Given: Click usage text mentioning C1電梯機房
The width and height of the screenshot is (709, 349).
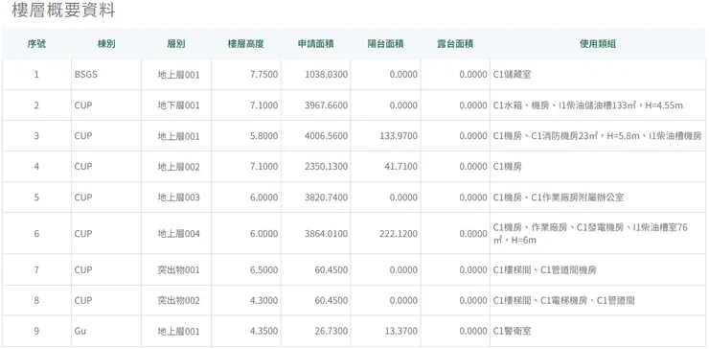Looking at the screenshot, I should click(x=564, y=300).
